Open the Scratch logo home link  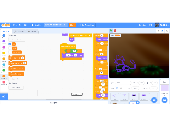[x=6, y=25]
